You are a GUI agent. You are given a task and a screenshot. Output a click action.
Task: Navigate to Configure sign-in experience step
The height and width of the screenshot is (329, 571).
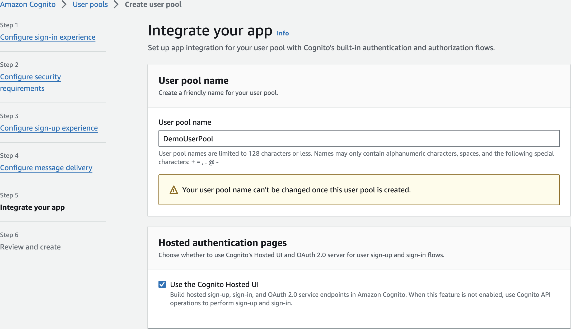point(48,37)
